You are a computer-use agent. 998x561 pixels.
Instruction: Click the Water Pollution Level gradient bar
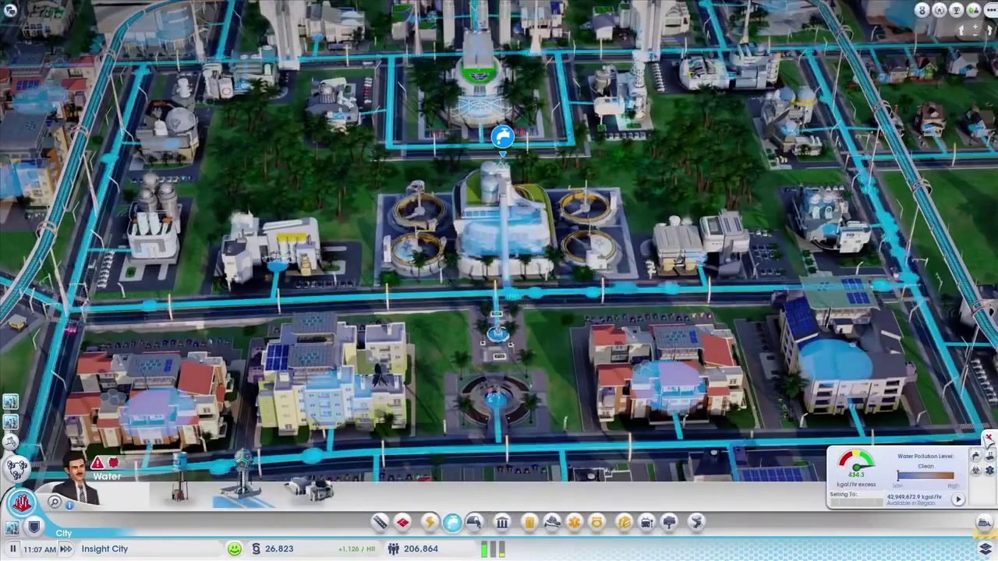pyautogui.click(x=925, y=476)
